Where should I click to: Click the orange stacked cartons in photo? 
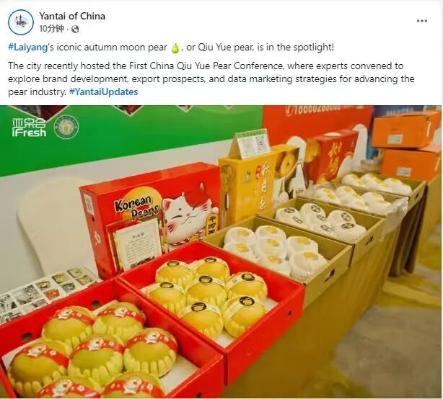(406, 145)
